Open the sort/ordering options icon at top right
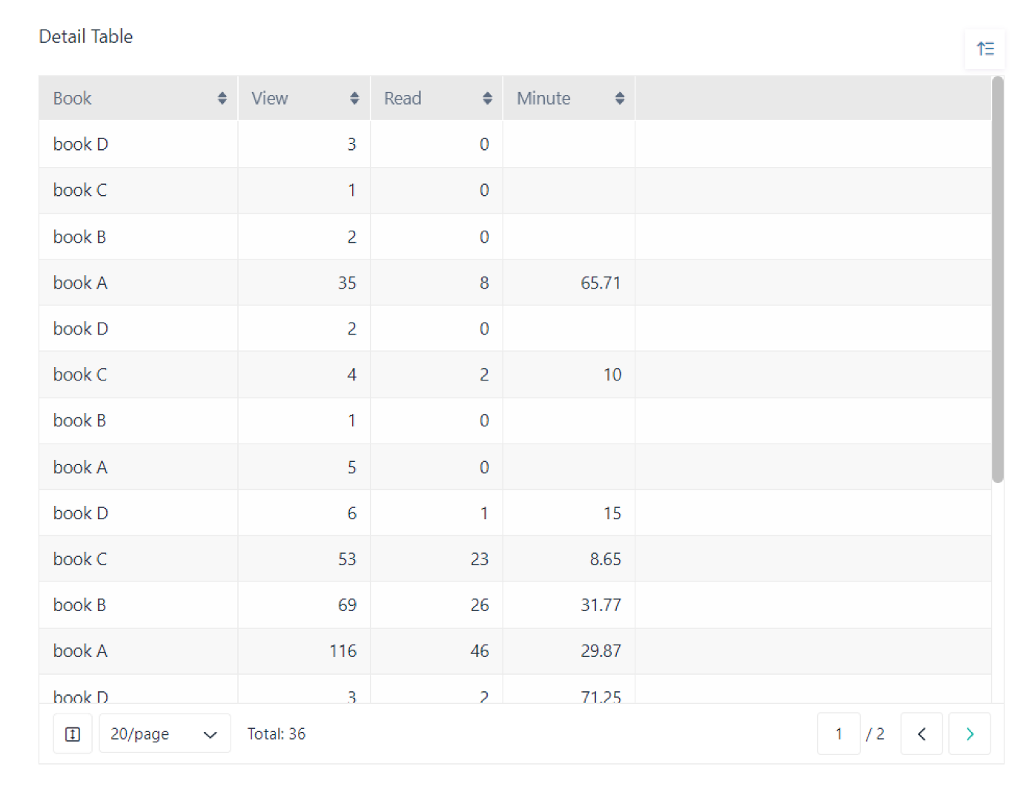The height and width of the screenshot is (801, 1035). [x=985, y=48]
